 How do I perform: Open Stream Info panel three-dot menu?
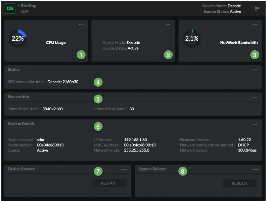[255, 97]
